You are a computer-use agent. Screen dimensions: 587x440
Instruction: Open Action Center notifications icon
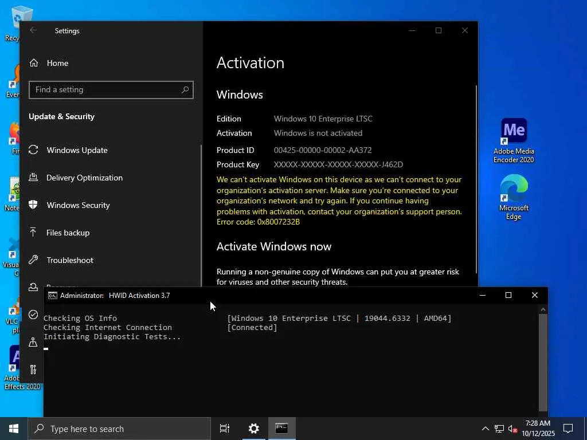click(x=568, y=429)
